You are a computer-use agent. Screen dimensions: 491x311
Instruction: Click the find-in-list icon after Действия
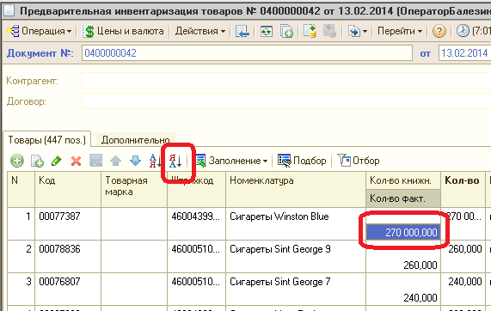pyautogui.click(x=242, y=31)
